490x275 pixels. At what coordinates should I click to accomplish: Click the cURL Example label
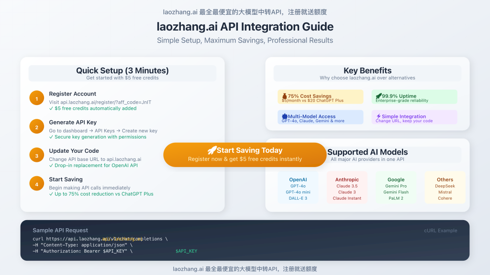(441, 231)
